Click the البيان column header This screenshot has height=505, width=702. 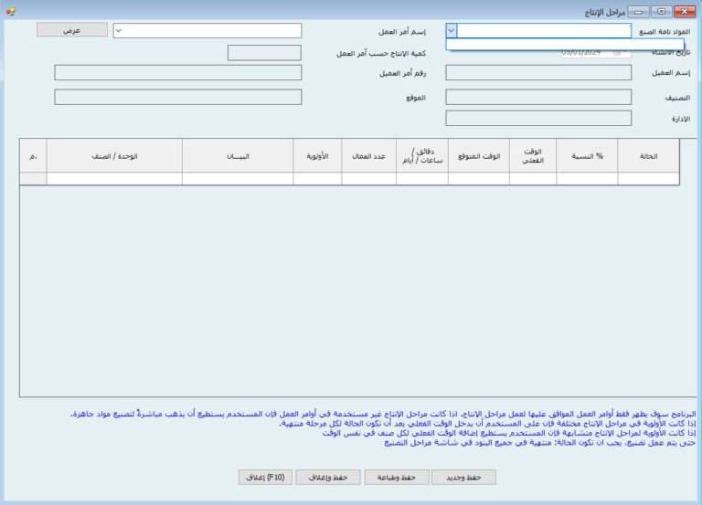click(238, 155)
